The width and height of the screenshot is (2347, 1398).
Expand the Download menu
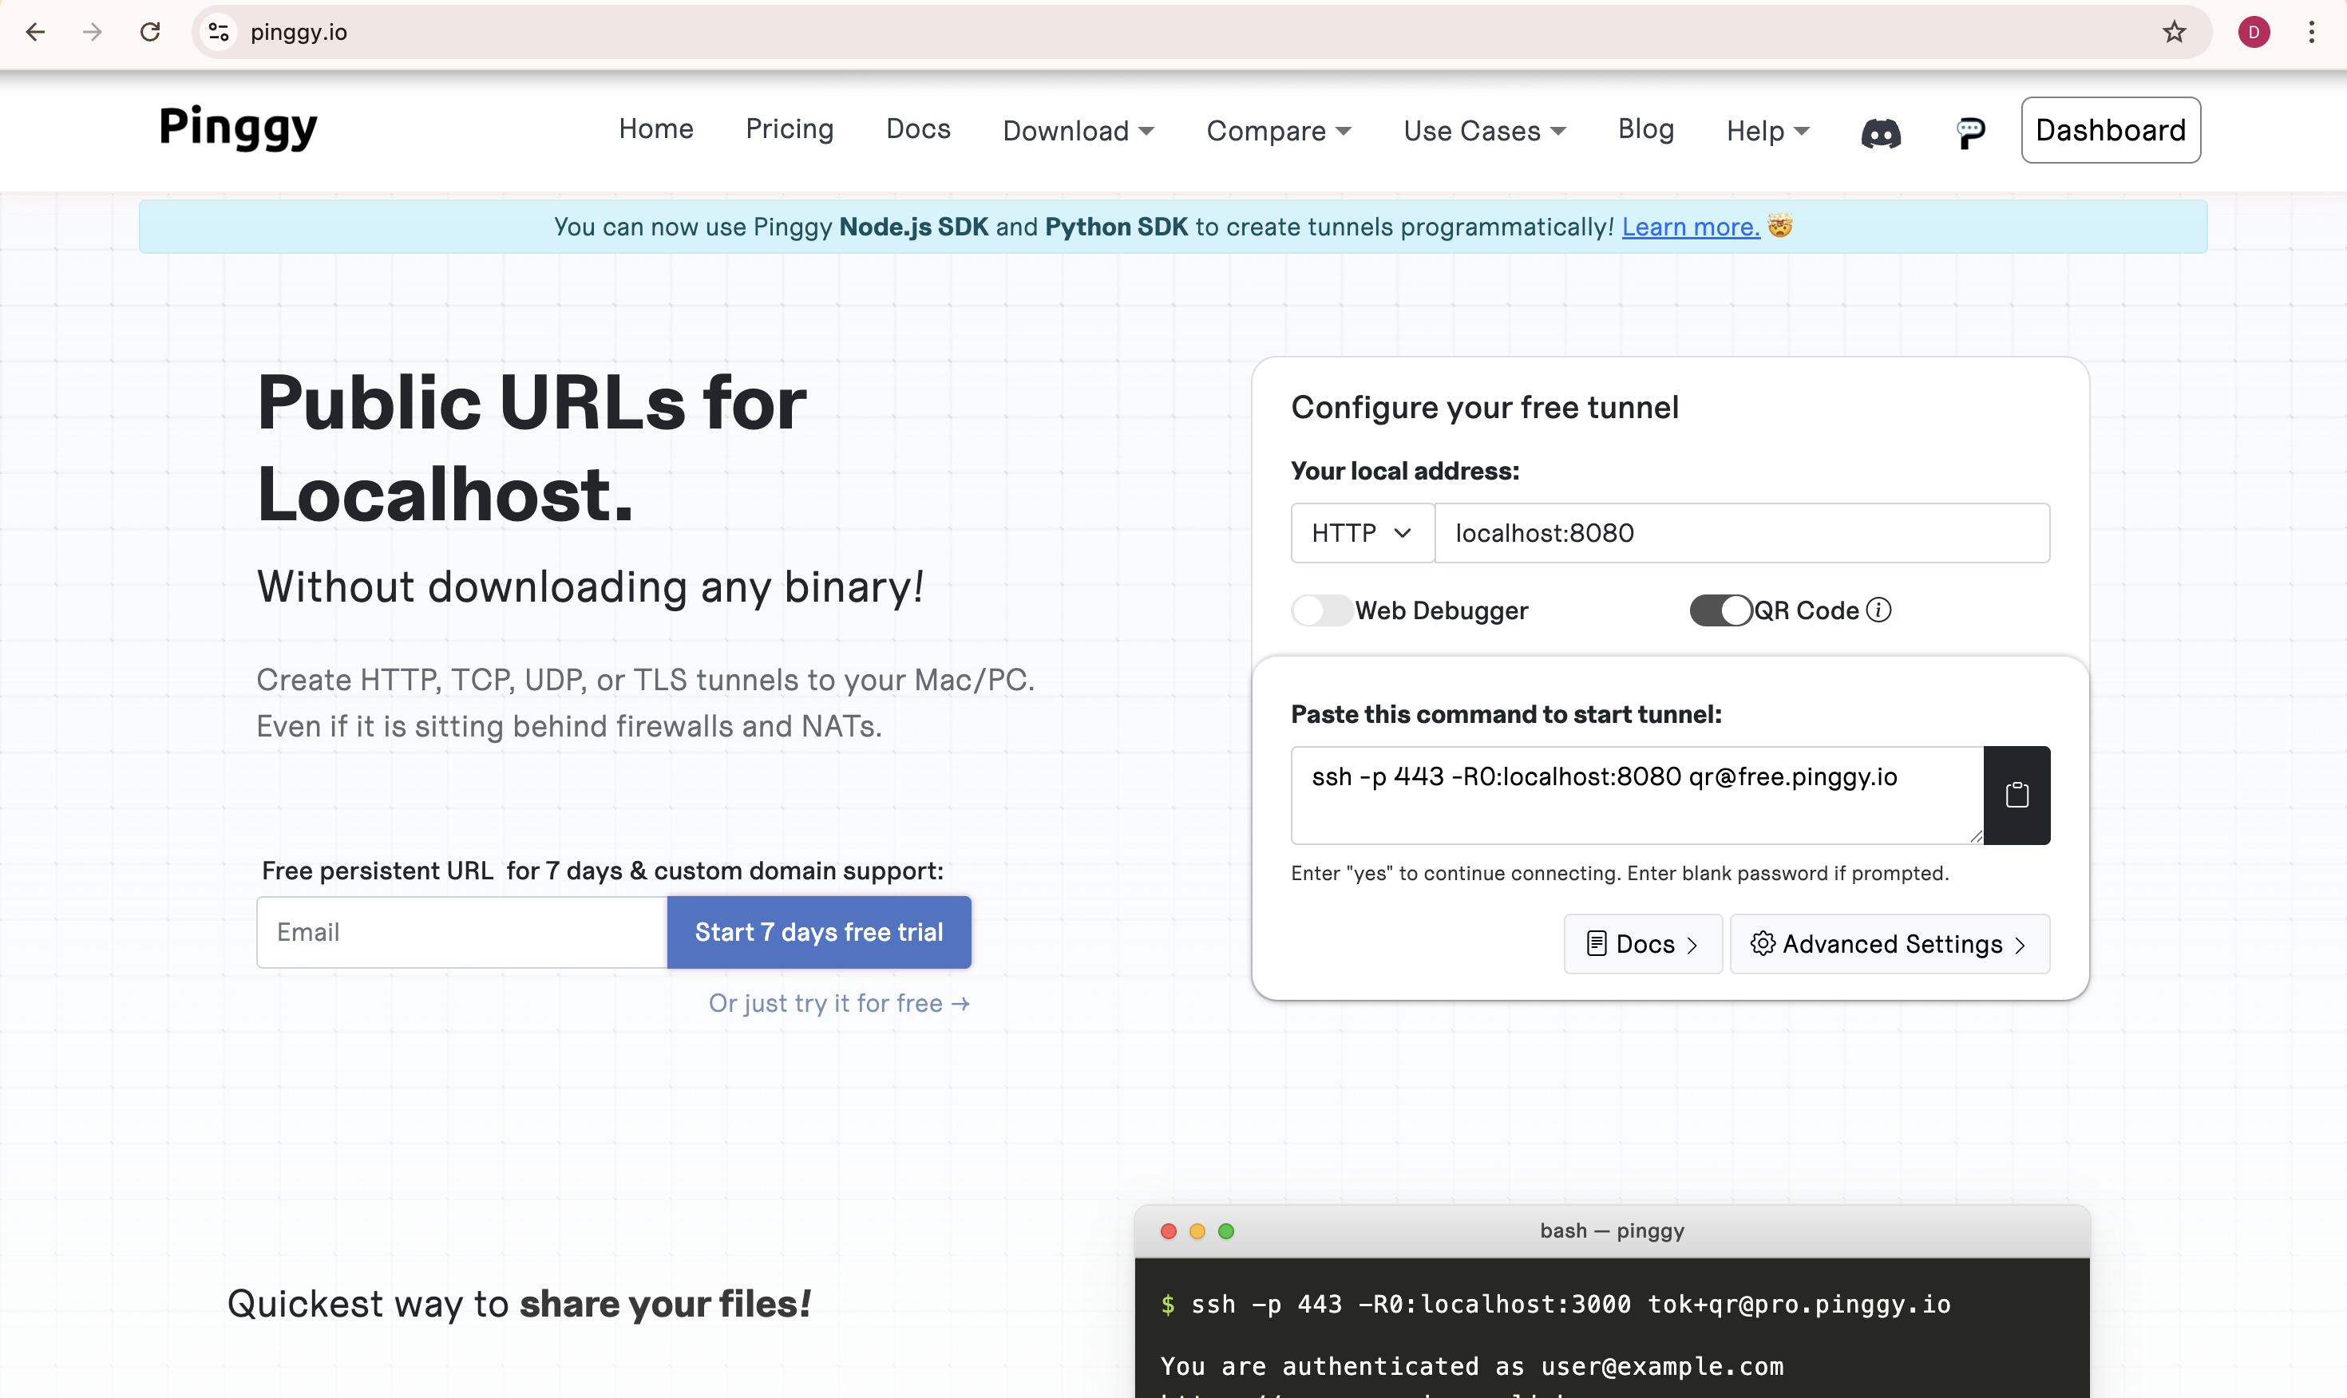[x=1078, y=130]
